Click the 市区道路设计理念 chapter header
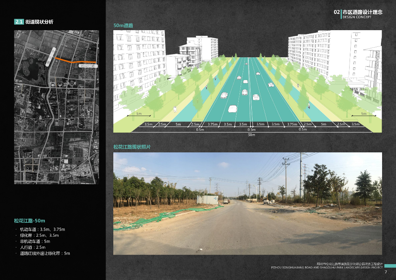 coord(362,12)
